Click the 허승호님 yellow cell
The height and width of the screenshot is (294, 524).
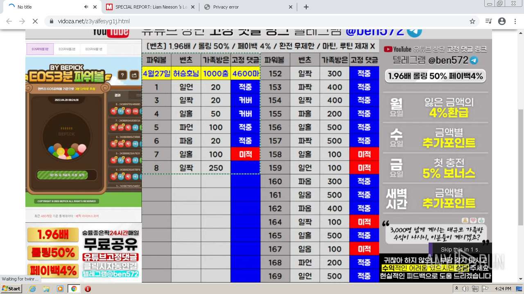pos(186,73)
